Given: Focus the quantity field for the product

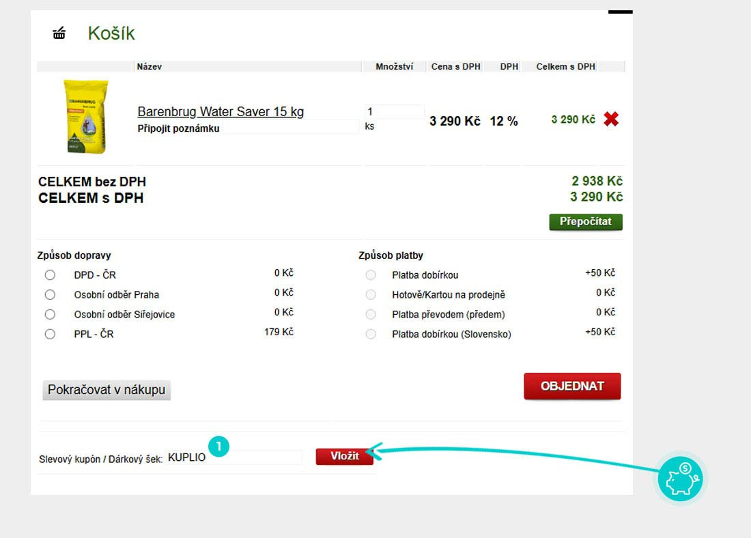Looking at the screenshot, I should 394,112.
